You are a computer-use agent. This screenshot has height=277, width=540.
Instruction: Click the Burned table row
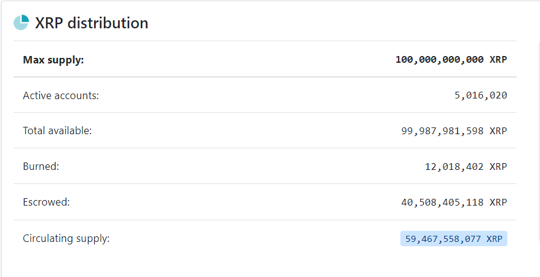(265, 166)
